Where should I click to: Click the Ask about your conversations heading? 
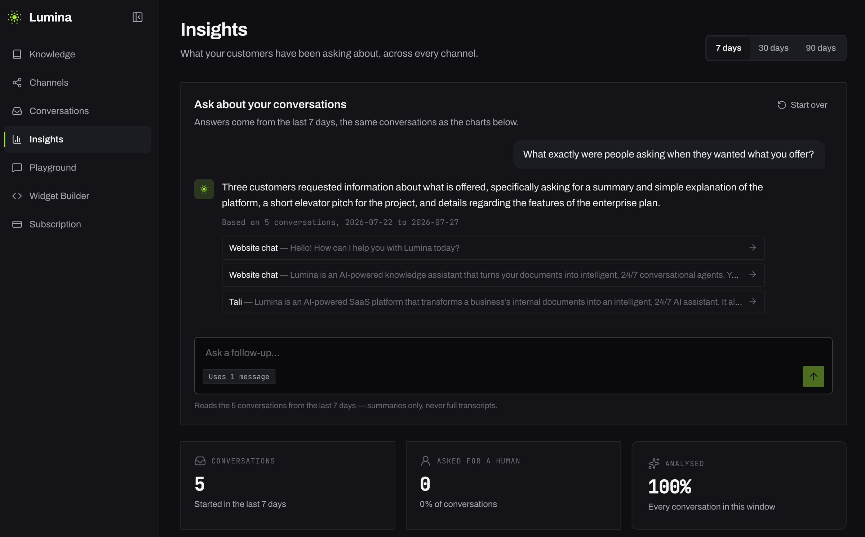pos(270,104)
